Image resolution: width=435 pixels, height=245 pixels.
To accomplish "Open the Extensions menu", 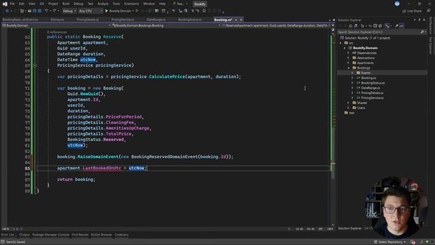I will pyautogui.click(x=131, y=4).
